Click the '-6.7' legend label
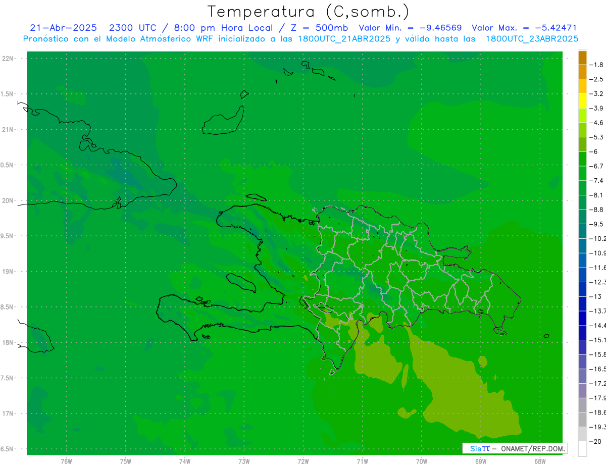 596,166
